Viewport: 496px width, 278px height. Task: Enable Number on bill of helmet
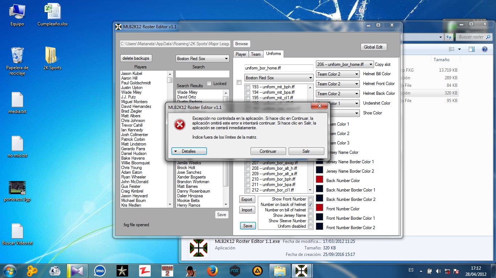coord(310,210)
